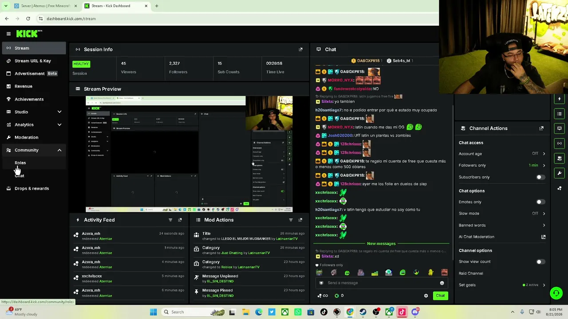Open the wrench tools shortcut in right rail
Viewport: 568px width, 319px height.
point(560,173)
